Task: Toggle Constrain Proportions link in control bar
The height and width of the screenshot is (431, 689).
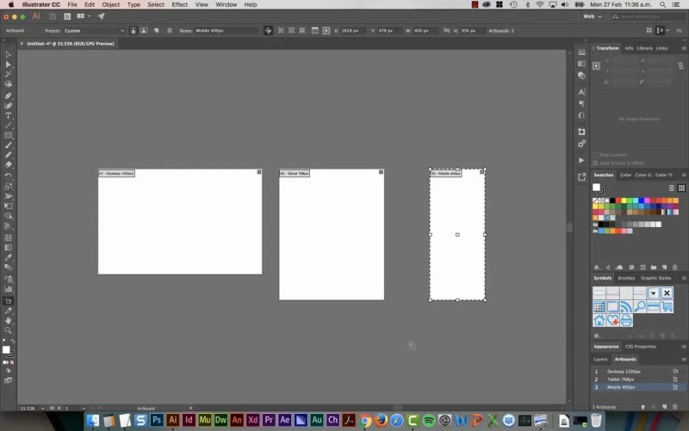Action: pyautogui.click(x=446, y=31)
